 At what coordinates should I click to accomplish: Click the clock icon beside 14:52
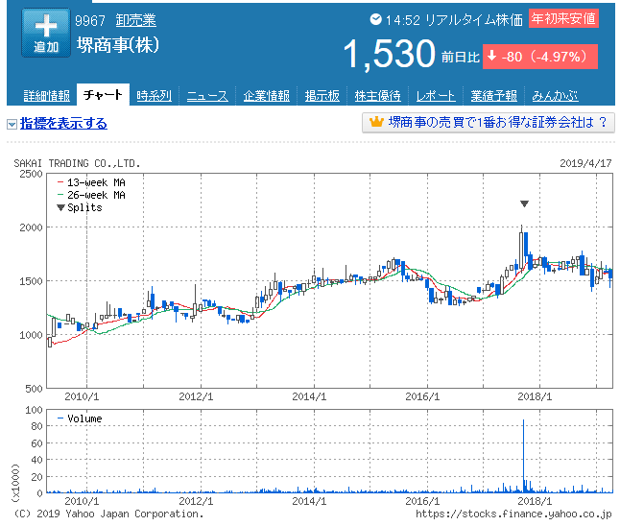click(x=375, y=19)
